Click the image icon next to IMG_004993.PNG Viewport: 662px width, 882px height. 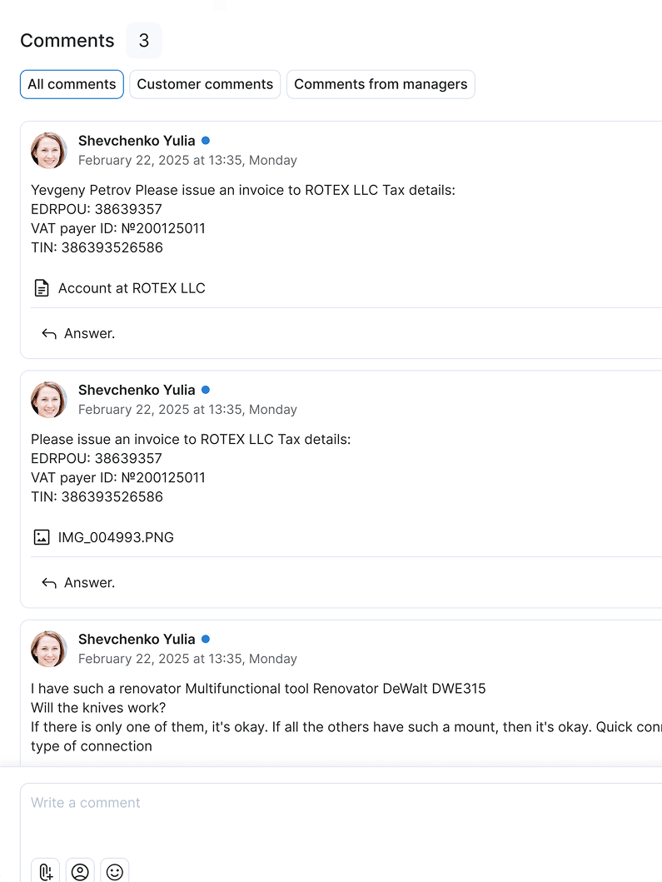(42, 537)
